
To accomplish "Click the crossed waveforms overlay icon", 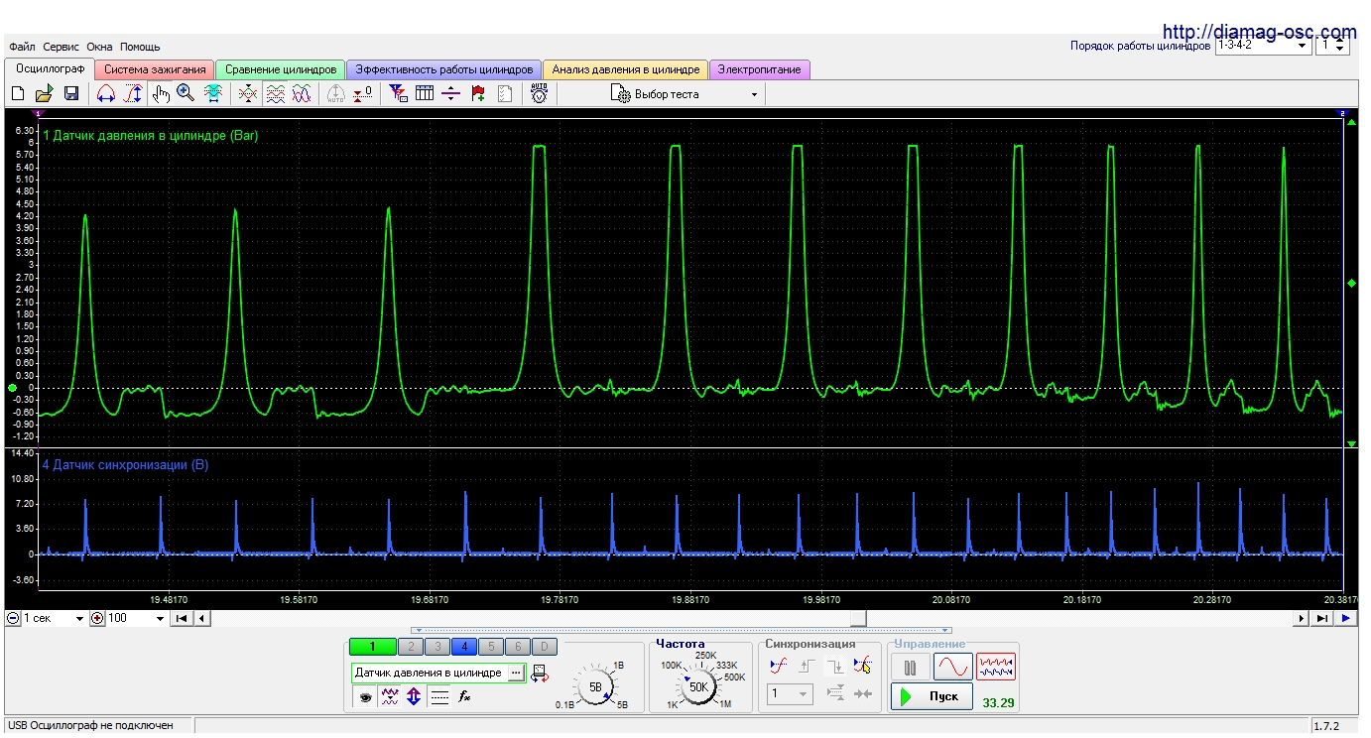I will click(248, 94).
